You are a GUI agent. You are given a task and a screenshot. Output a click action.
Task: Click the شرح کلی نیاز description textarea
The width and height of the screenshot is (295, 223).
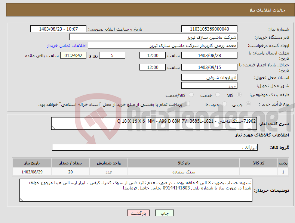click(x=154, y=123)
